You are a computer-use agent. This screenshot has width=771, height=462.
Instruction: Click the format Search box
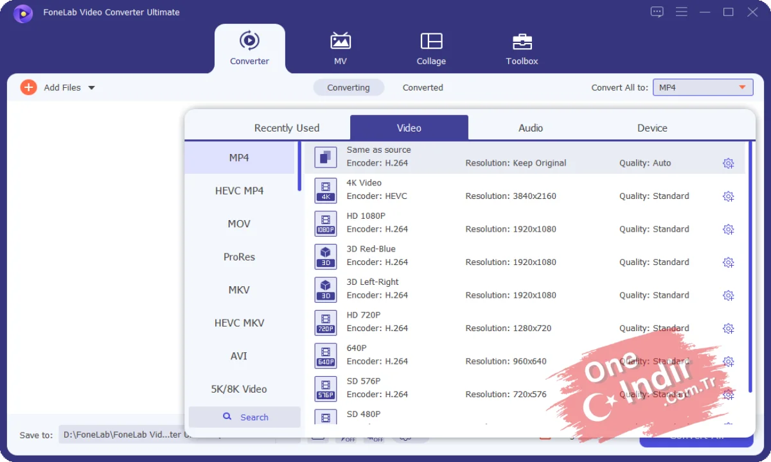pos(245,417)
